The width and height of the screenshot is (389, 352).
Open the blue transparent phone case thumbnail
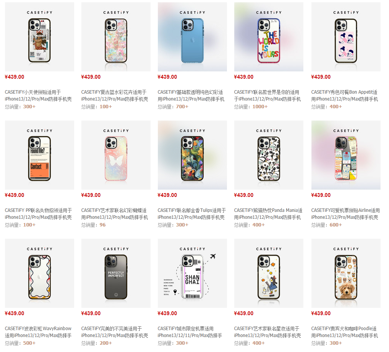pyautogui.click(x=192, y=37)
